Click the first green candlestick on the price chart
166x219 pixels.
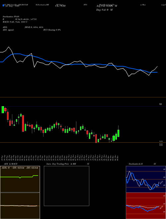pos(3,110)
